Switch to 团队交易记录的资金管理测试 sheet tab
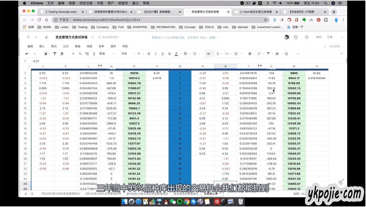The image size is (366, 207). [103, 194]
